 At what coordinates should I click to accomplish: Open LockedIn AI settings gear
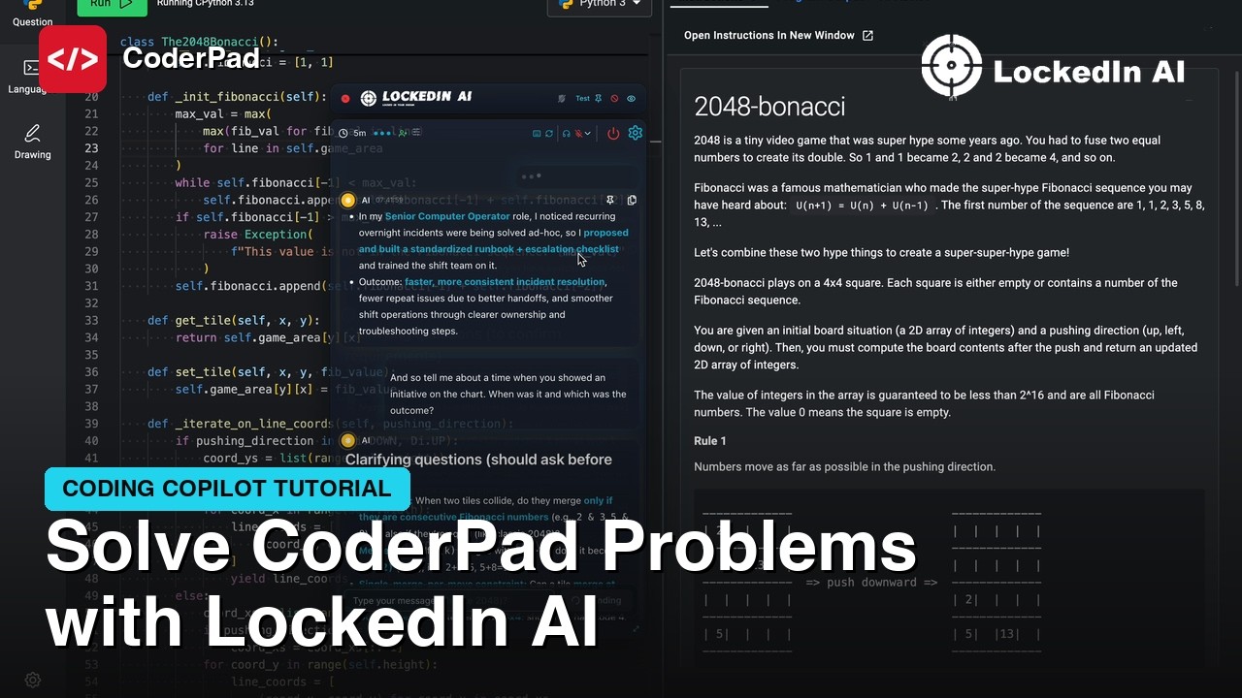pos(636,133)
